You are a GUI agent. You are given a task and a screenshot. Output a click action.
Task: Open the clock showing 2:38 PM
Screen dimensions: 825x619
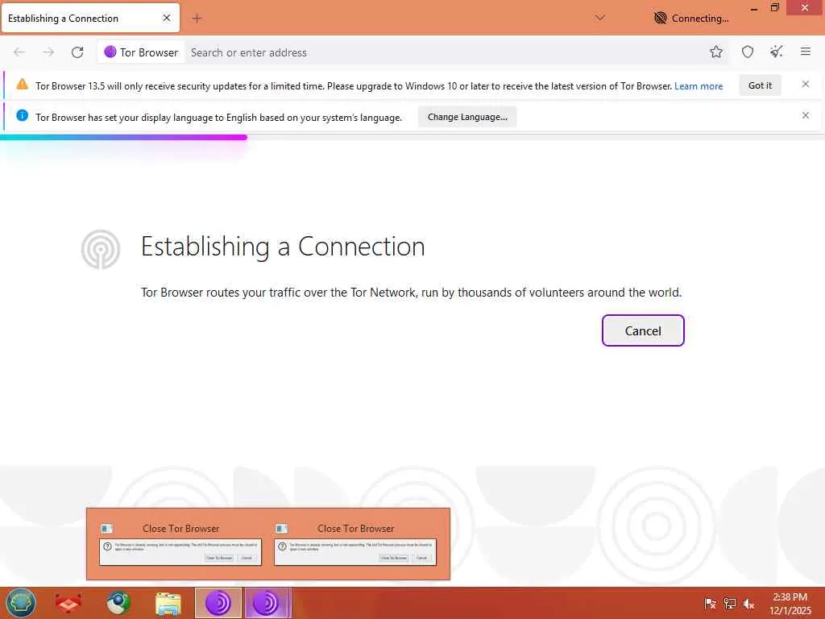point(790,603)
